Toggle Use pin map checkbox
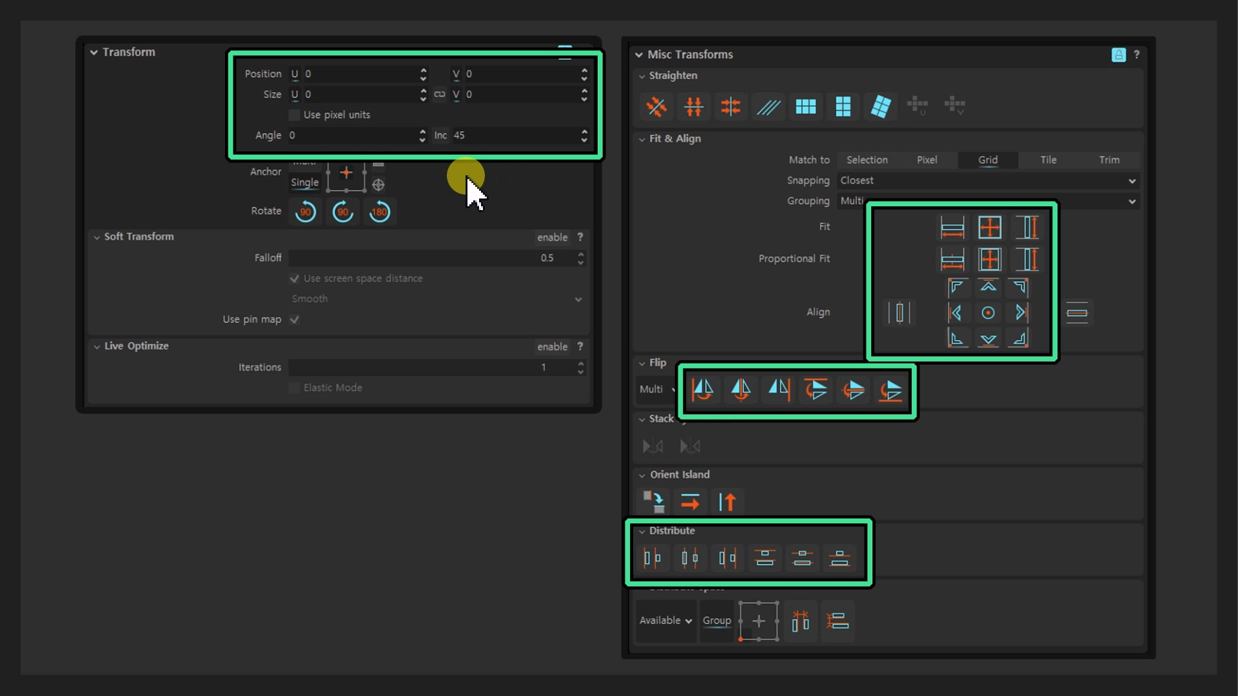Image resolution: width=1238 pixels, height=696 pixels. point(295,320)
